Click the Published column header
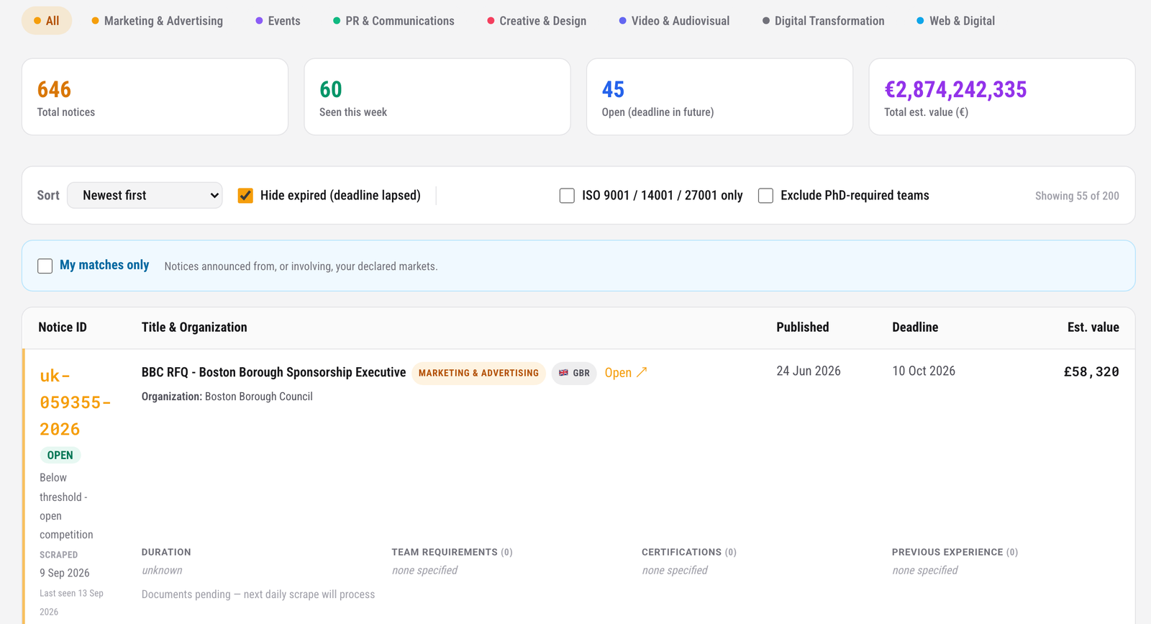 802,327
